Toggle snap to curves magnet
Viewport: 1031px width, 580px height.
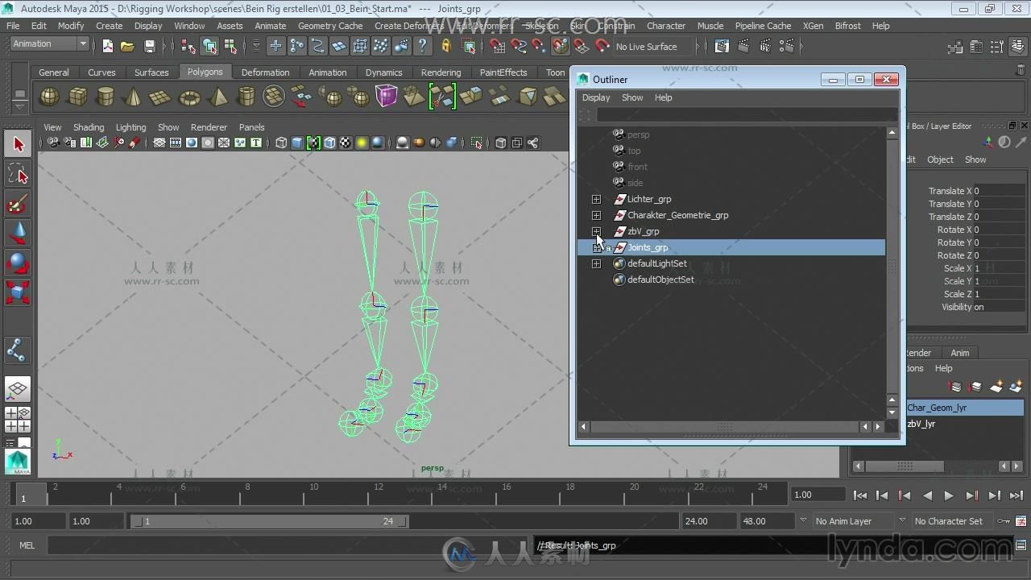coord(519,46)
